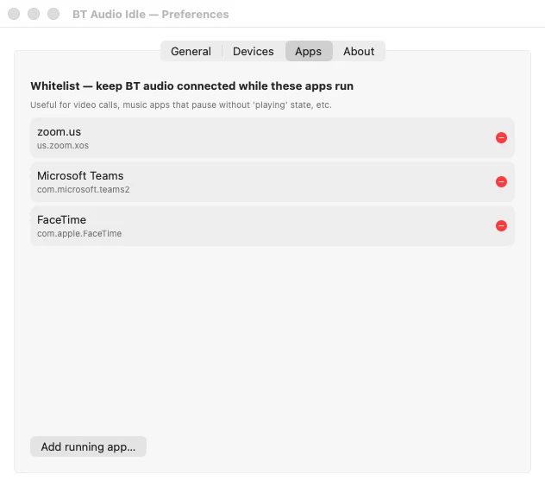Select the Microsoft Teams app name
The height and width of the screenshot is (487, 545).
(x=80, y=176)
